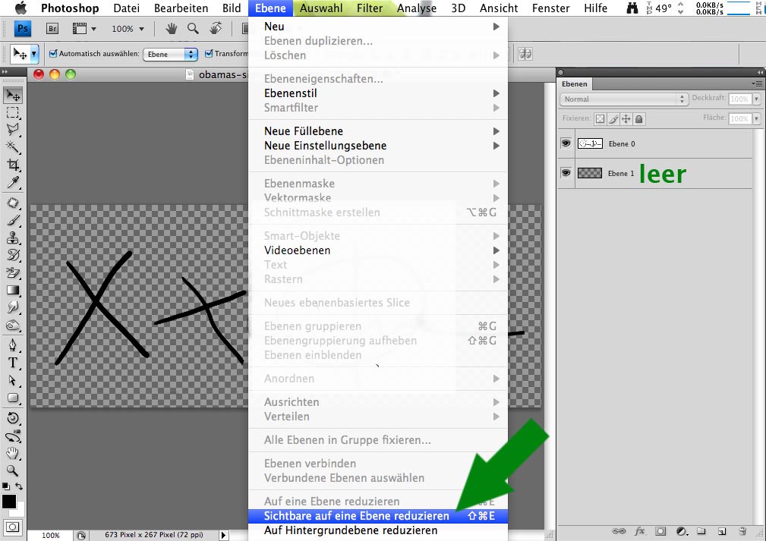The height and width of the screenshot is (541, 766).
Task: Select the Type tool
Action: coord(13,363)
